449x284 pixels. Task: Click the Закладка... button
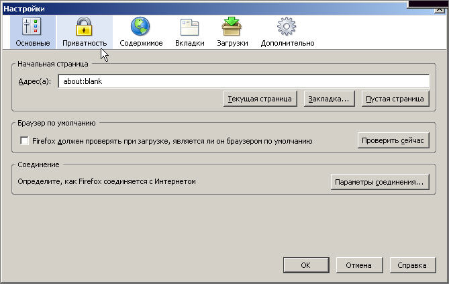pyautogui.click(x=329, y=99)
